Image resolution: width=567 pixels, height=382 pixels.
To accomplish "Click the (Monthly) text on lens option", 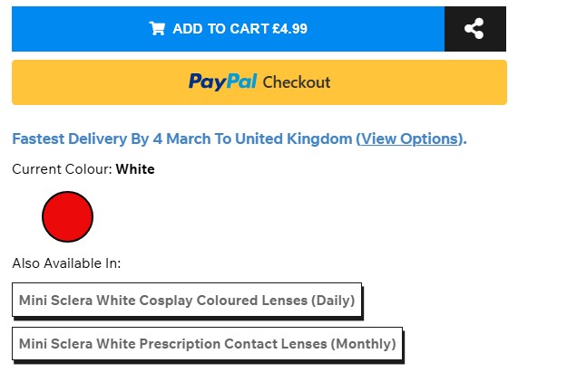I will [x=363, y=344].
